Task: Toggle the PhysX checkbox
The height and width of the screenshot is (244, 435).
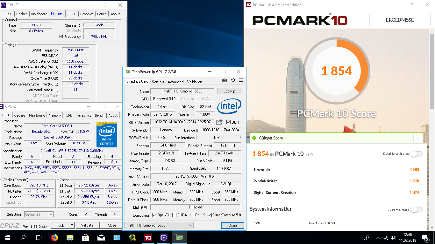Action: 192,215
